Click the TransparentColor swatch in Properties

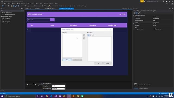click(154, 29)
